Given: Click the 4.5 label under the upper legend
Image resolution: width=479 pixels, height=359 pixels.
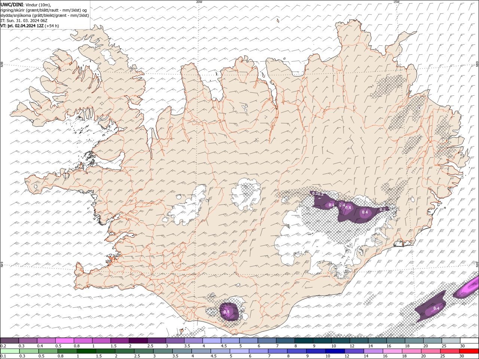Looking at the screenshot, I should click(224, 346).
